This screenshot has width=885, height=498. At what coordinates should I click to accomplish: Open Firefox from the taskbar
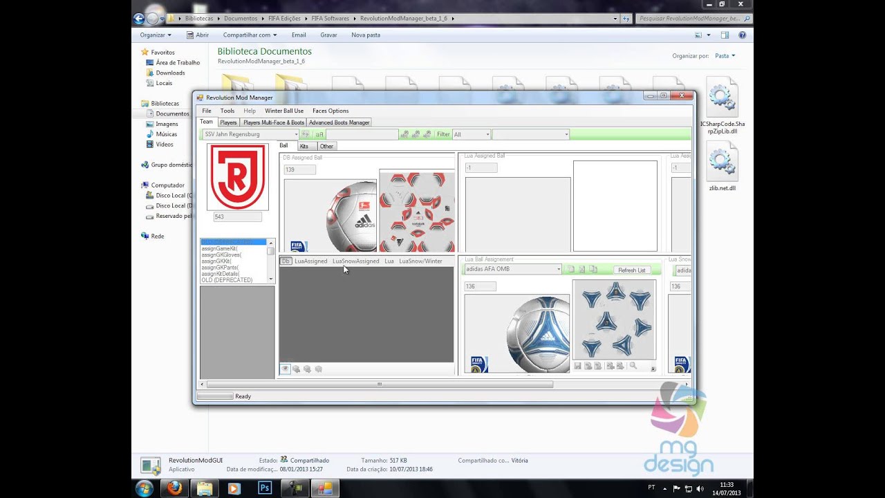pyautogui.click(x=175, y=488)
